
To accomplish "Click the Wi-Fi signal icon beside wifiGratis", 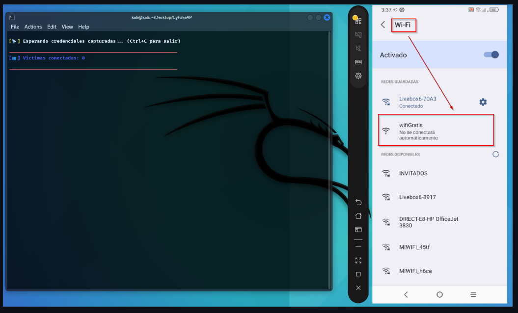I will (386, 131).
